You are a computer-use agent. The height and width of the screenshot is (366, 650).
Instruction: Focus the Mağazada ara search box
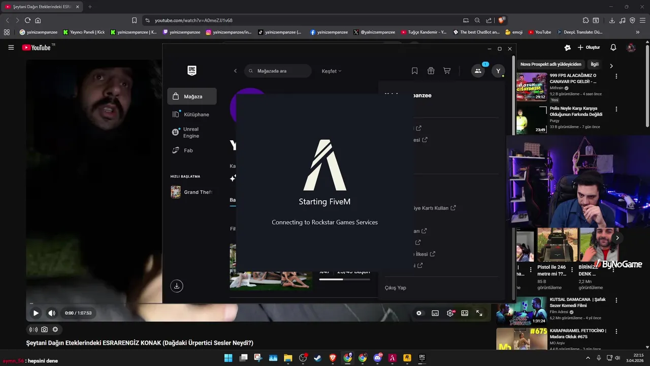tap(278, 71)
